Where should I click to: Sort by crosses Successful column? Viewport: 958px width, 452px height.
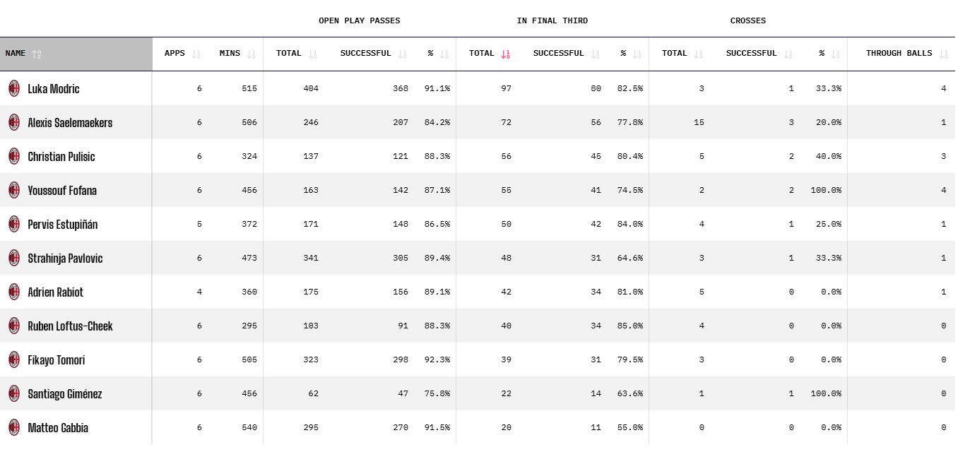(788, 54)
